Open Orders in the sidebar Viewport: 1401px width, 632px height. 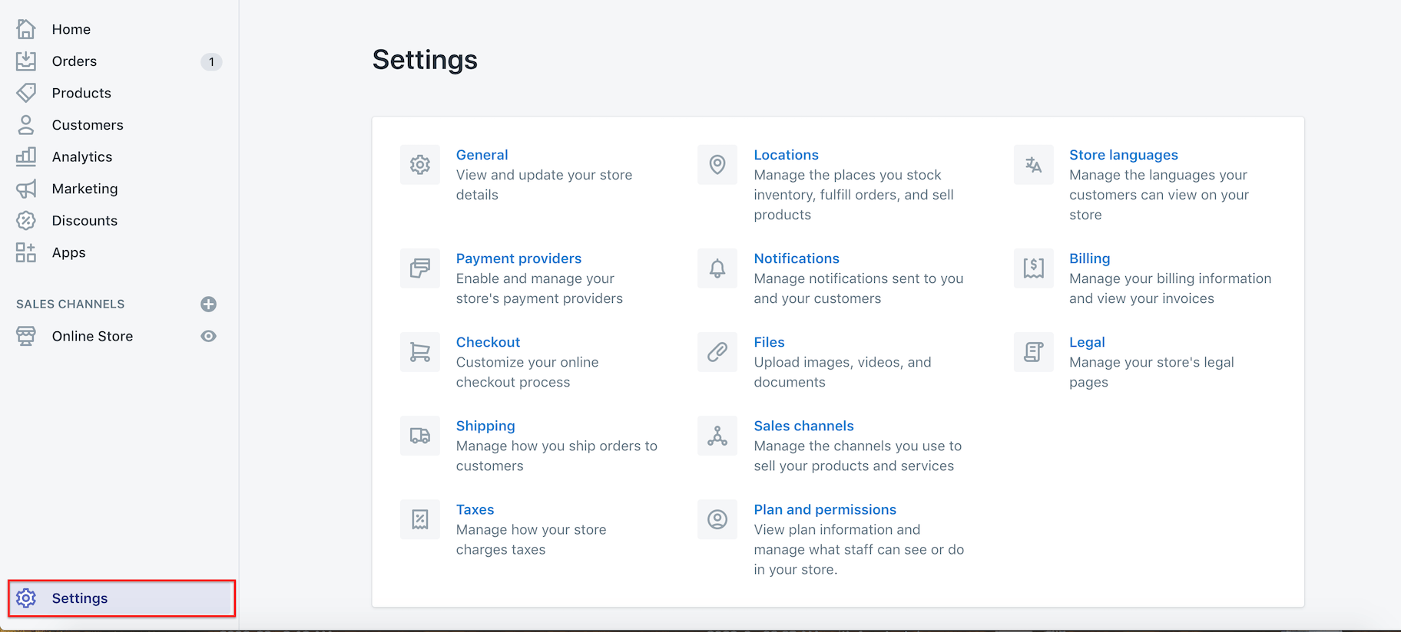[x=75, y=61]
